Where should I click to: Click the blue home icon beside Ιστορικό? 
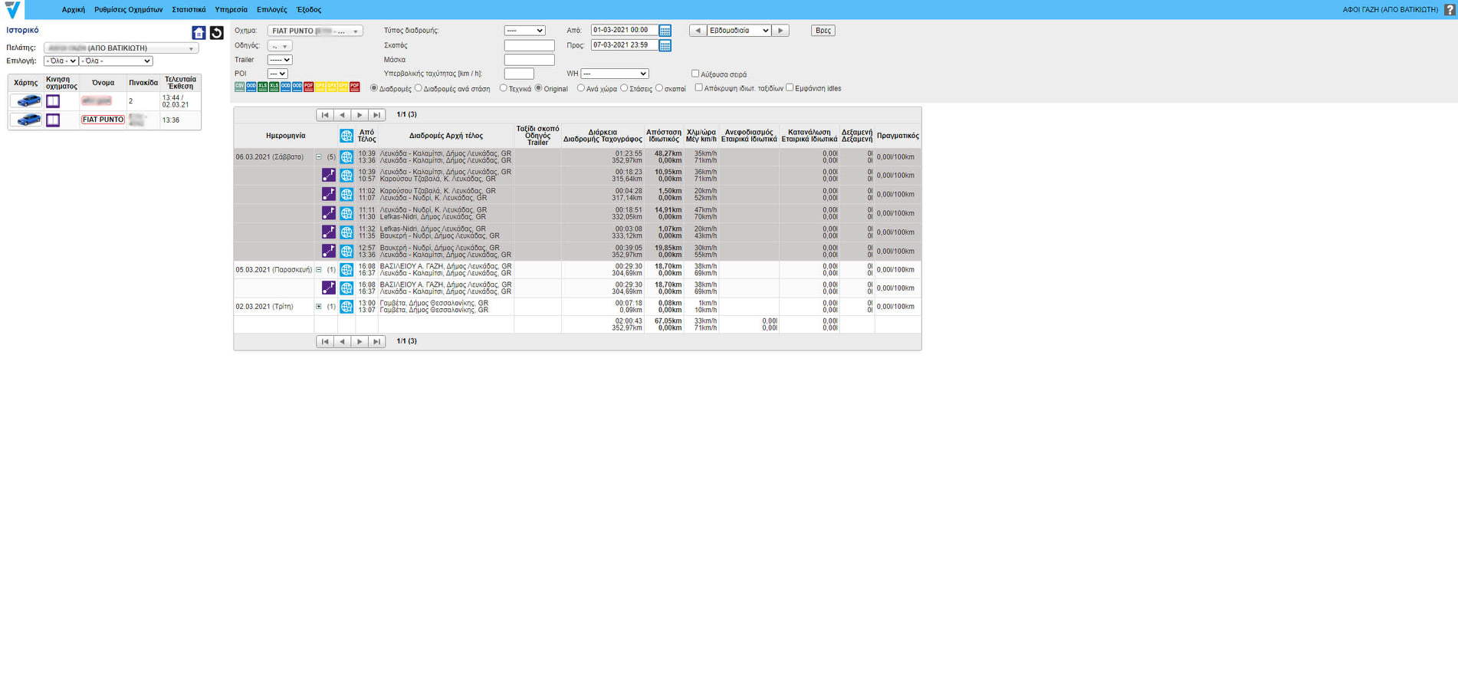tap(199, 33)
